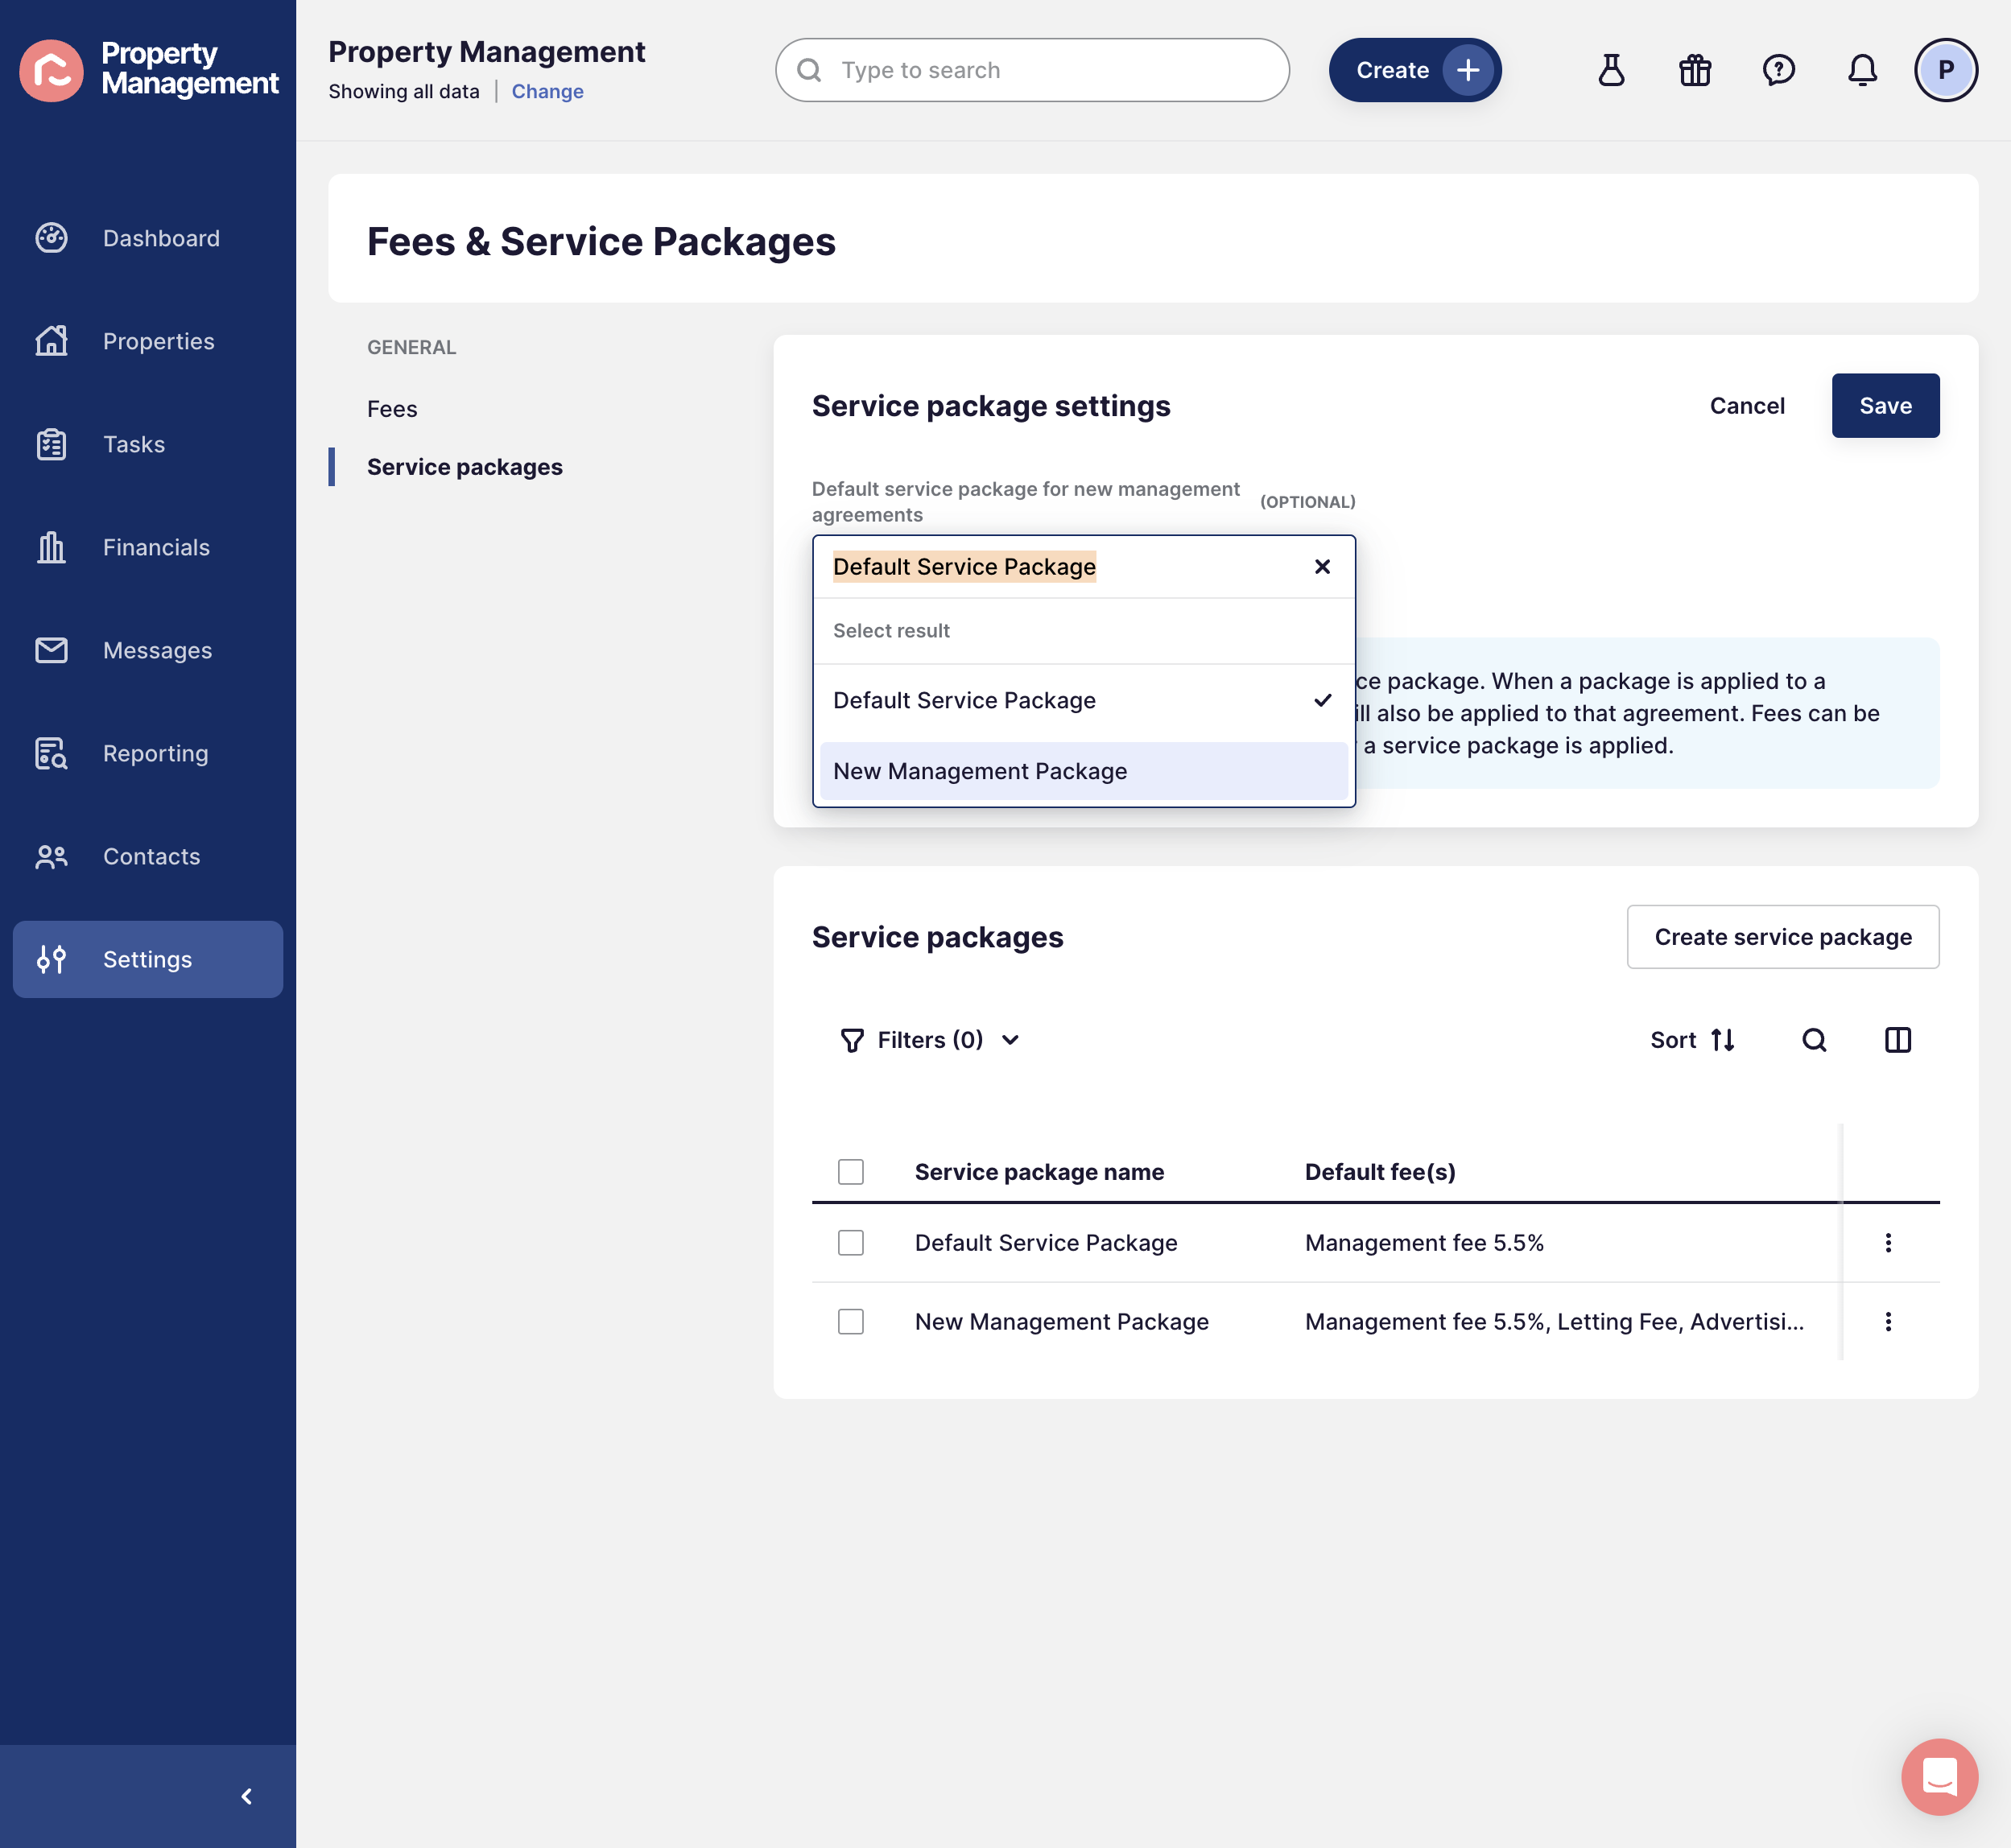2011x1848 pixels.
Task: Open the Service packages settings tab
Action: click(465, 467)
